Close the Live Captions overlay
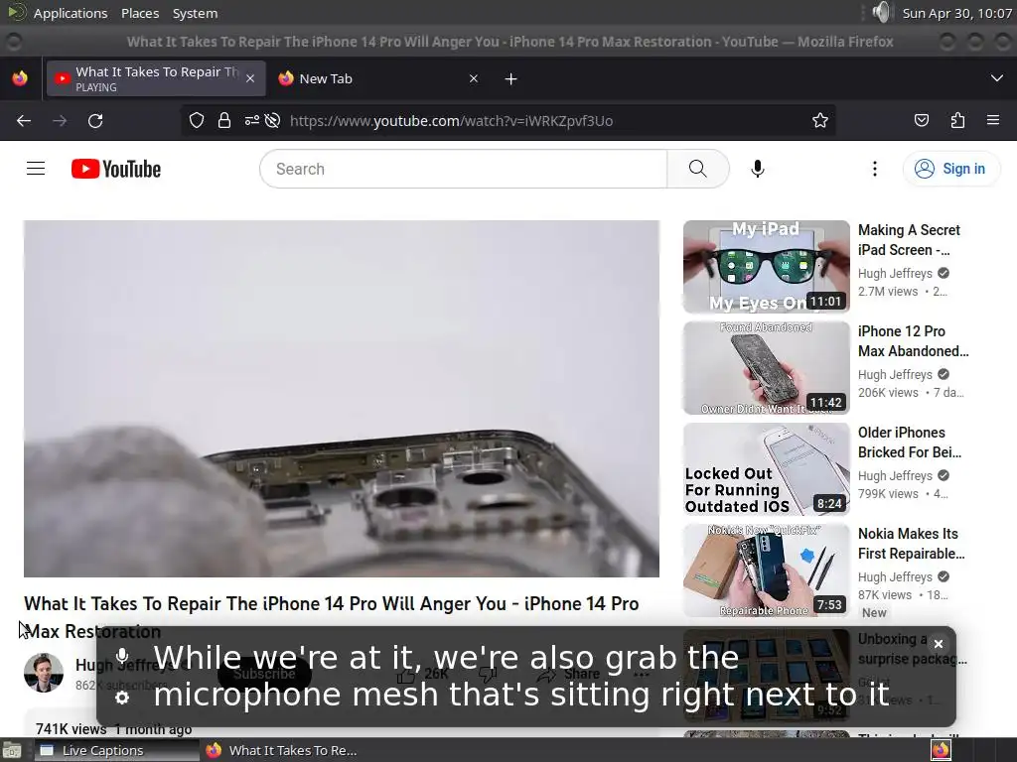The width and height of the screenshot is (1017, 762). (938, 644)
